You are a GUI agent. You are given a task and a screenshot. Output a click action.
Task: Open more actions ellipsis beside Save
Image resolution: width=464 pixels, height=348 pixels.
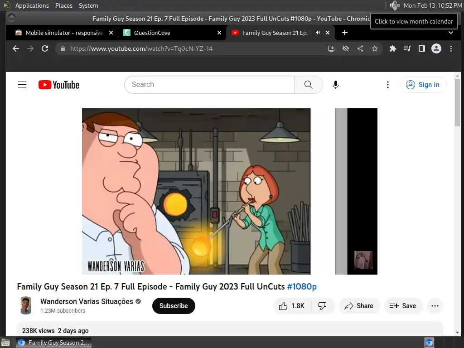[x=435, y=306]
